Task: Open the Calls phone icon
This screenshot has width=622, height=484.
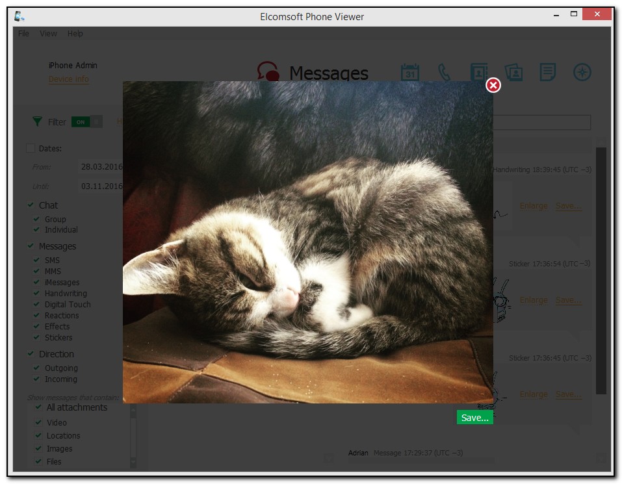Action: pyautogui.click(x=445, y=72)
